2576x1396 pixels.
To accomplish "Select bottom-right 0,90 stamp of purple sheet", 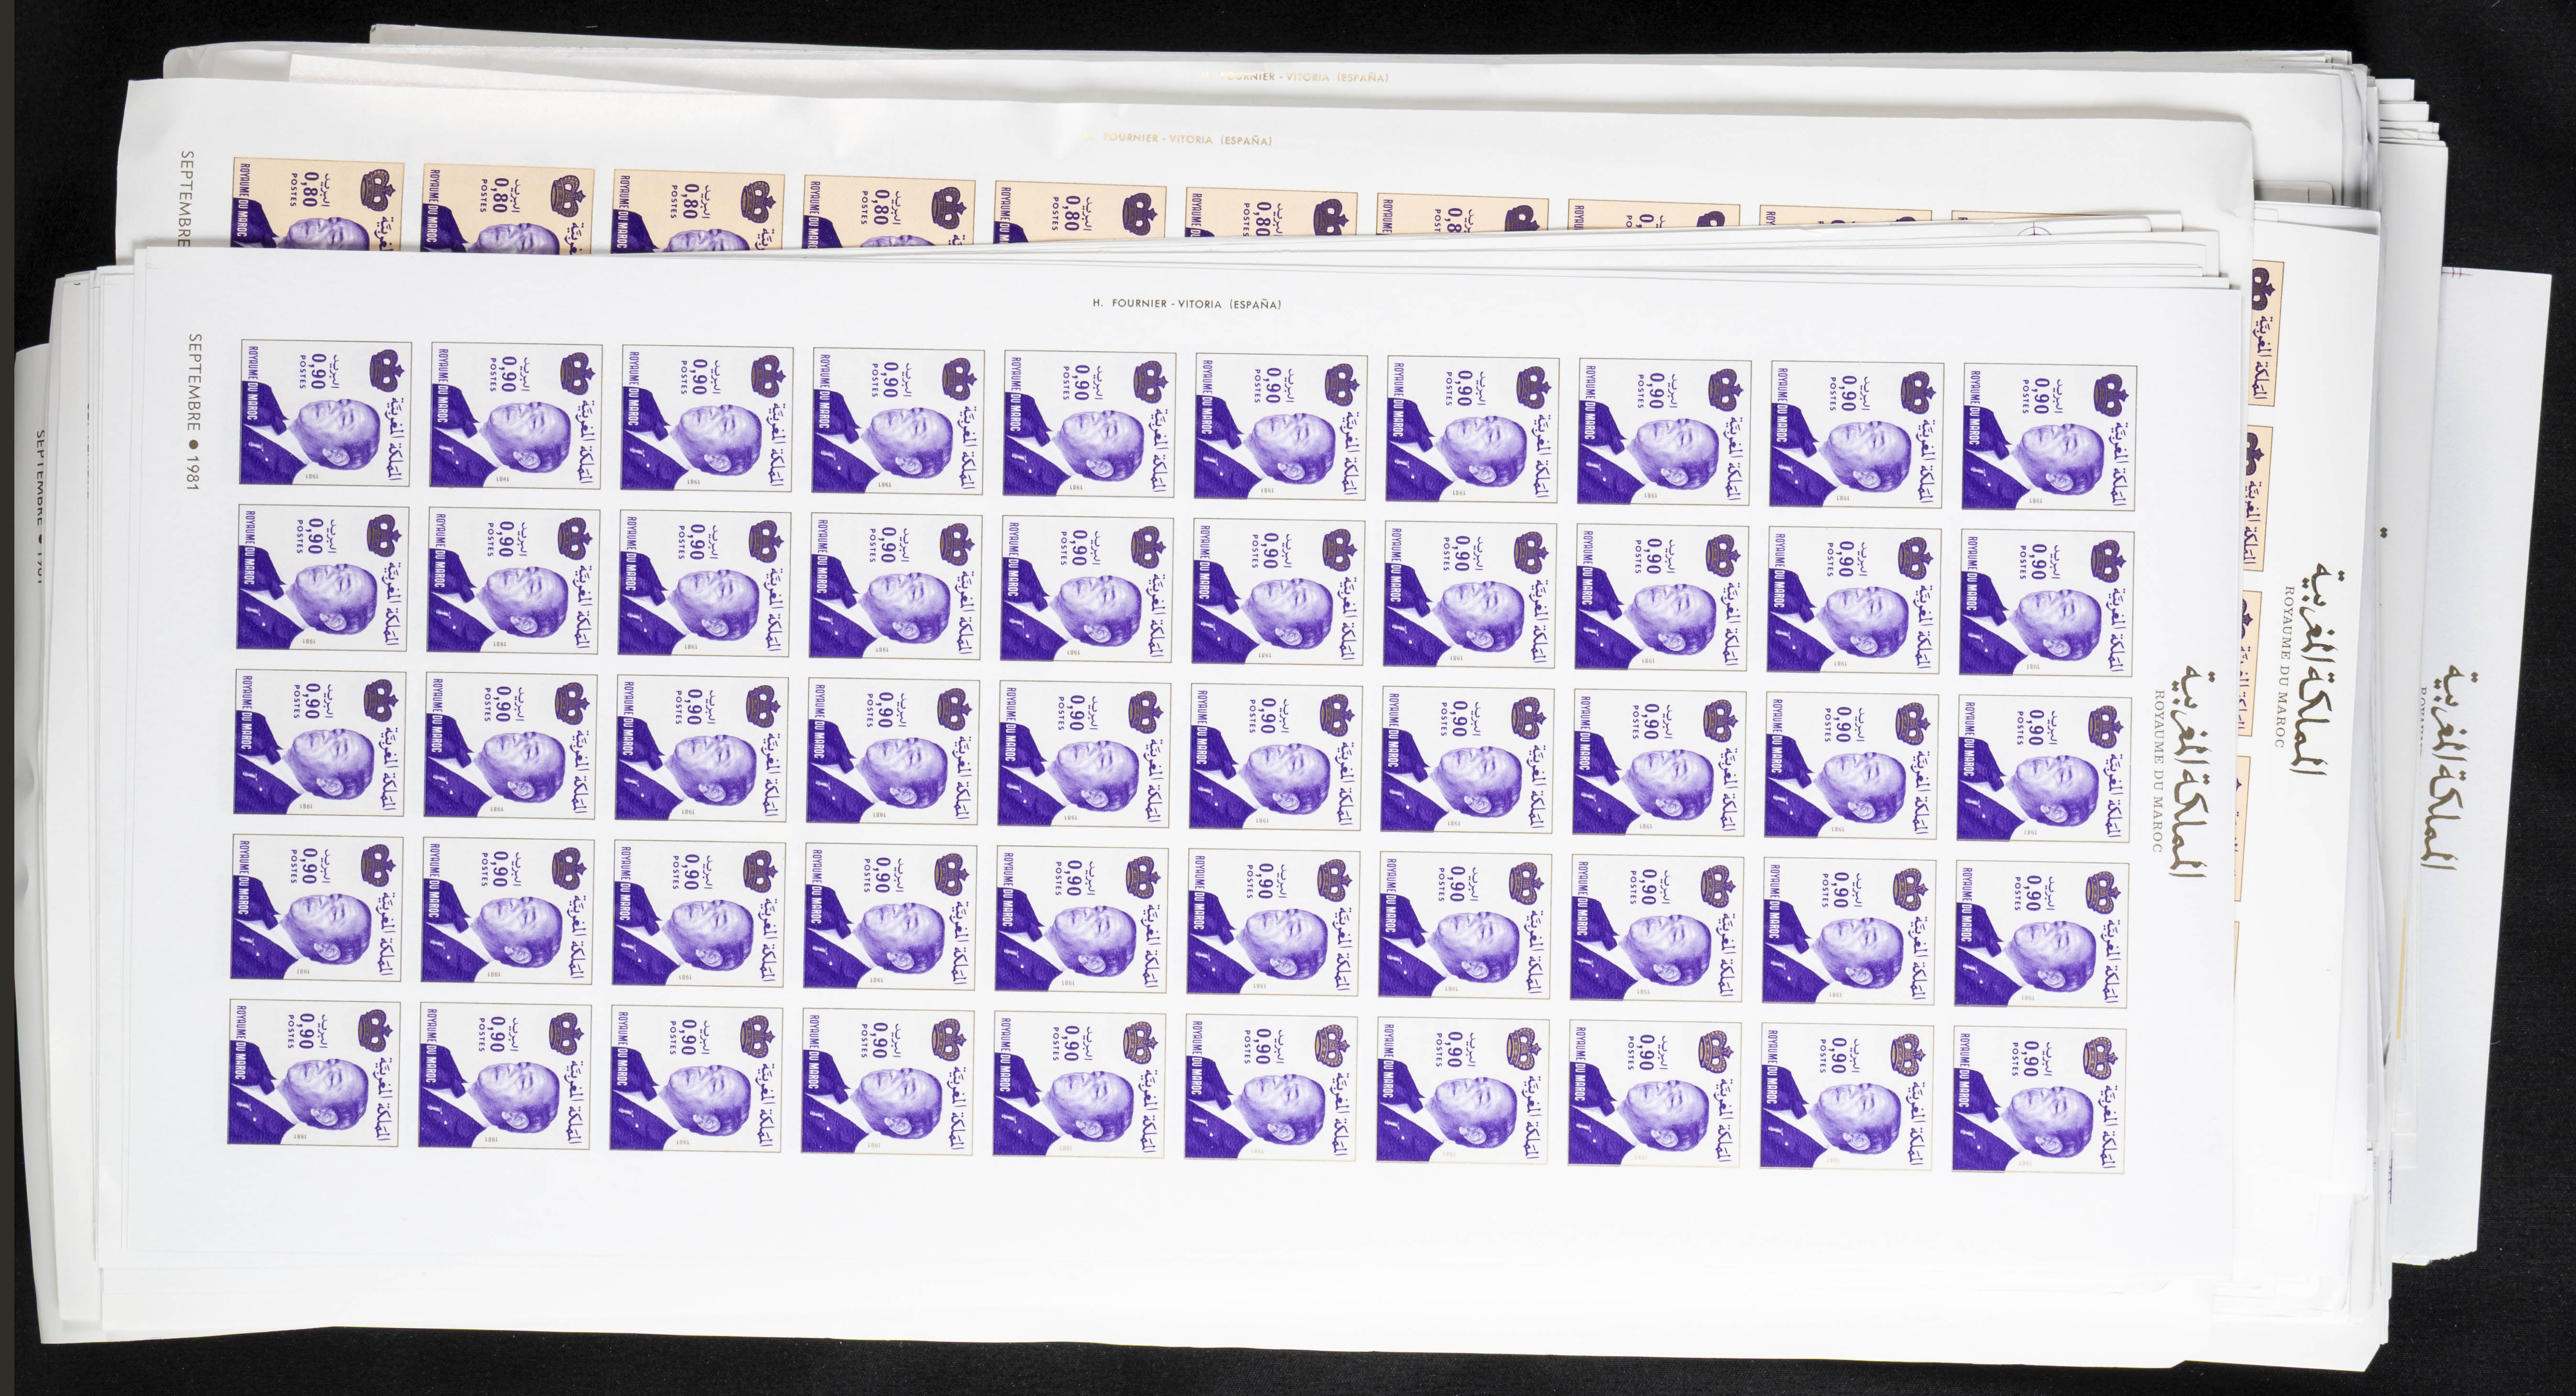I will click(x=2038, y=1100).
